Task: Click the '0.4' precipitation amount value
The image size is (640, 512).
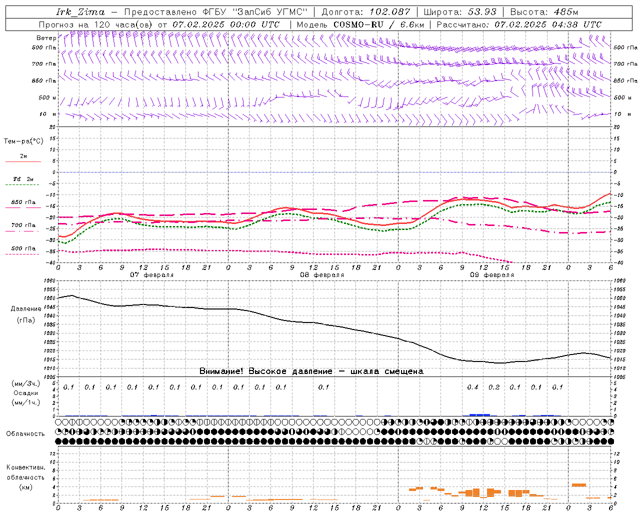Action: pyautogui.click(x=472, y=387)
